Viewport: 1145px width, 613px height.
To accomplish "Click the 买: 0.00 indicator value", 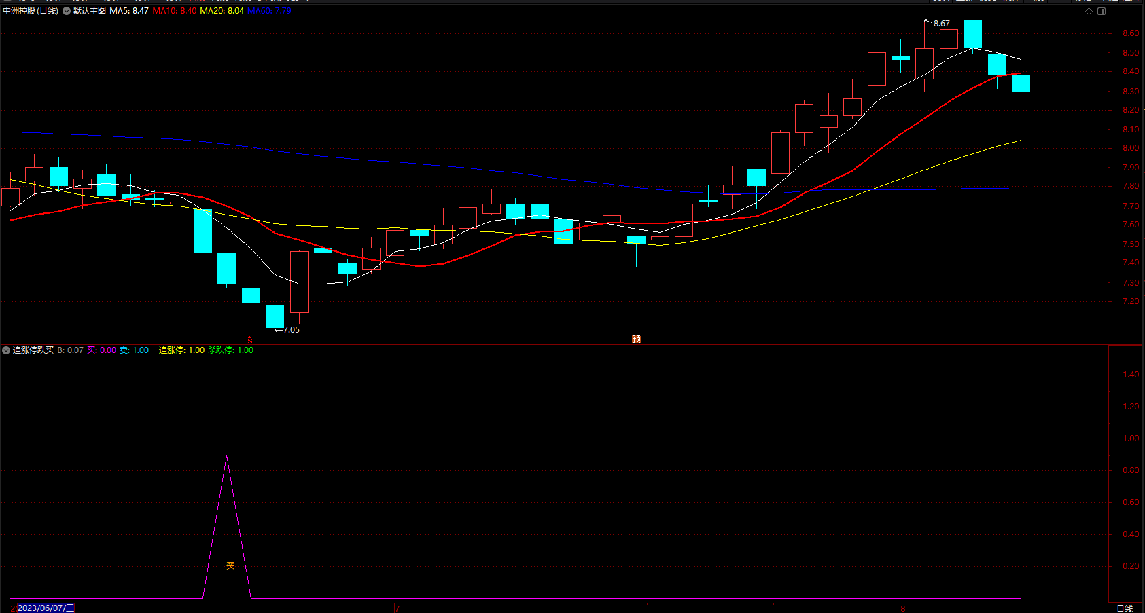I will click(x=102, y=350).
